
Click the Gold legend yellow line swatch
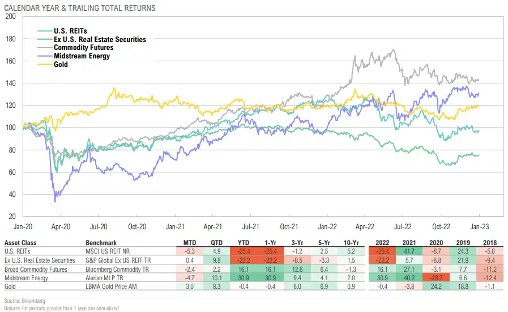click(45, 65)
